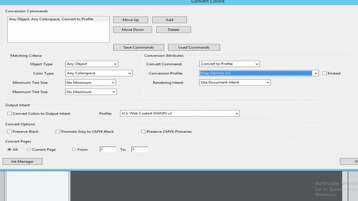Check Promote Gray to CMYK Black

coord(58,132)
